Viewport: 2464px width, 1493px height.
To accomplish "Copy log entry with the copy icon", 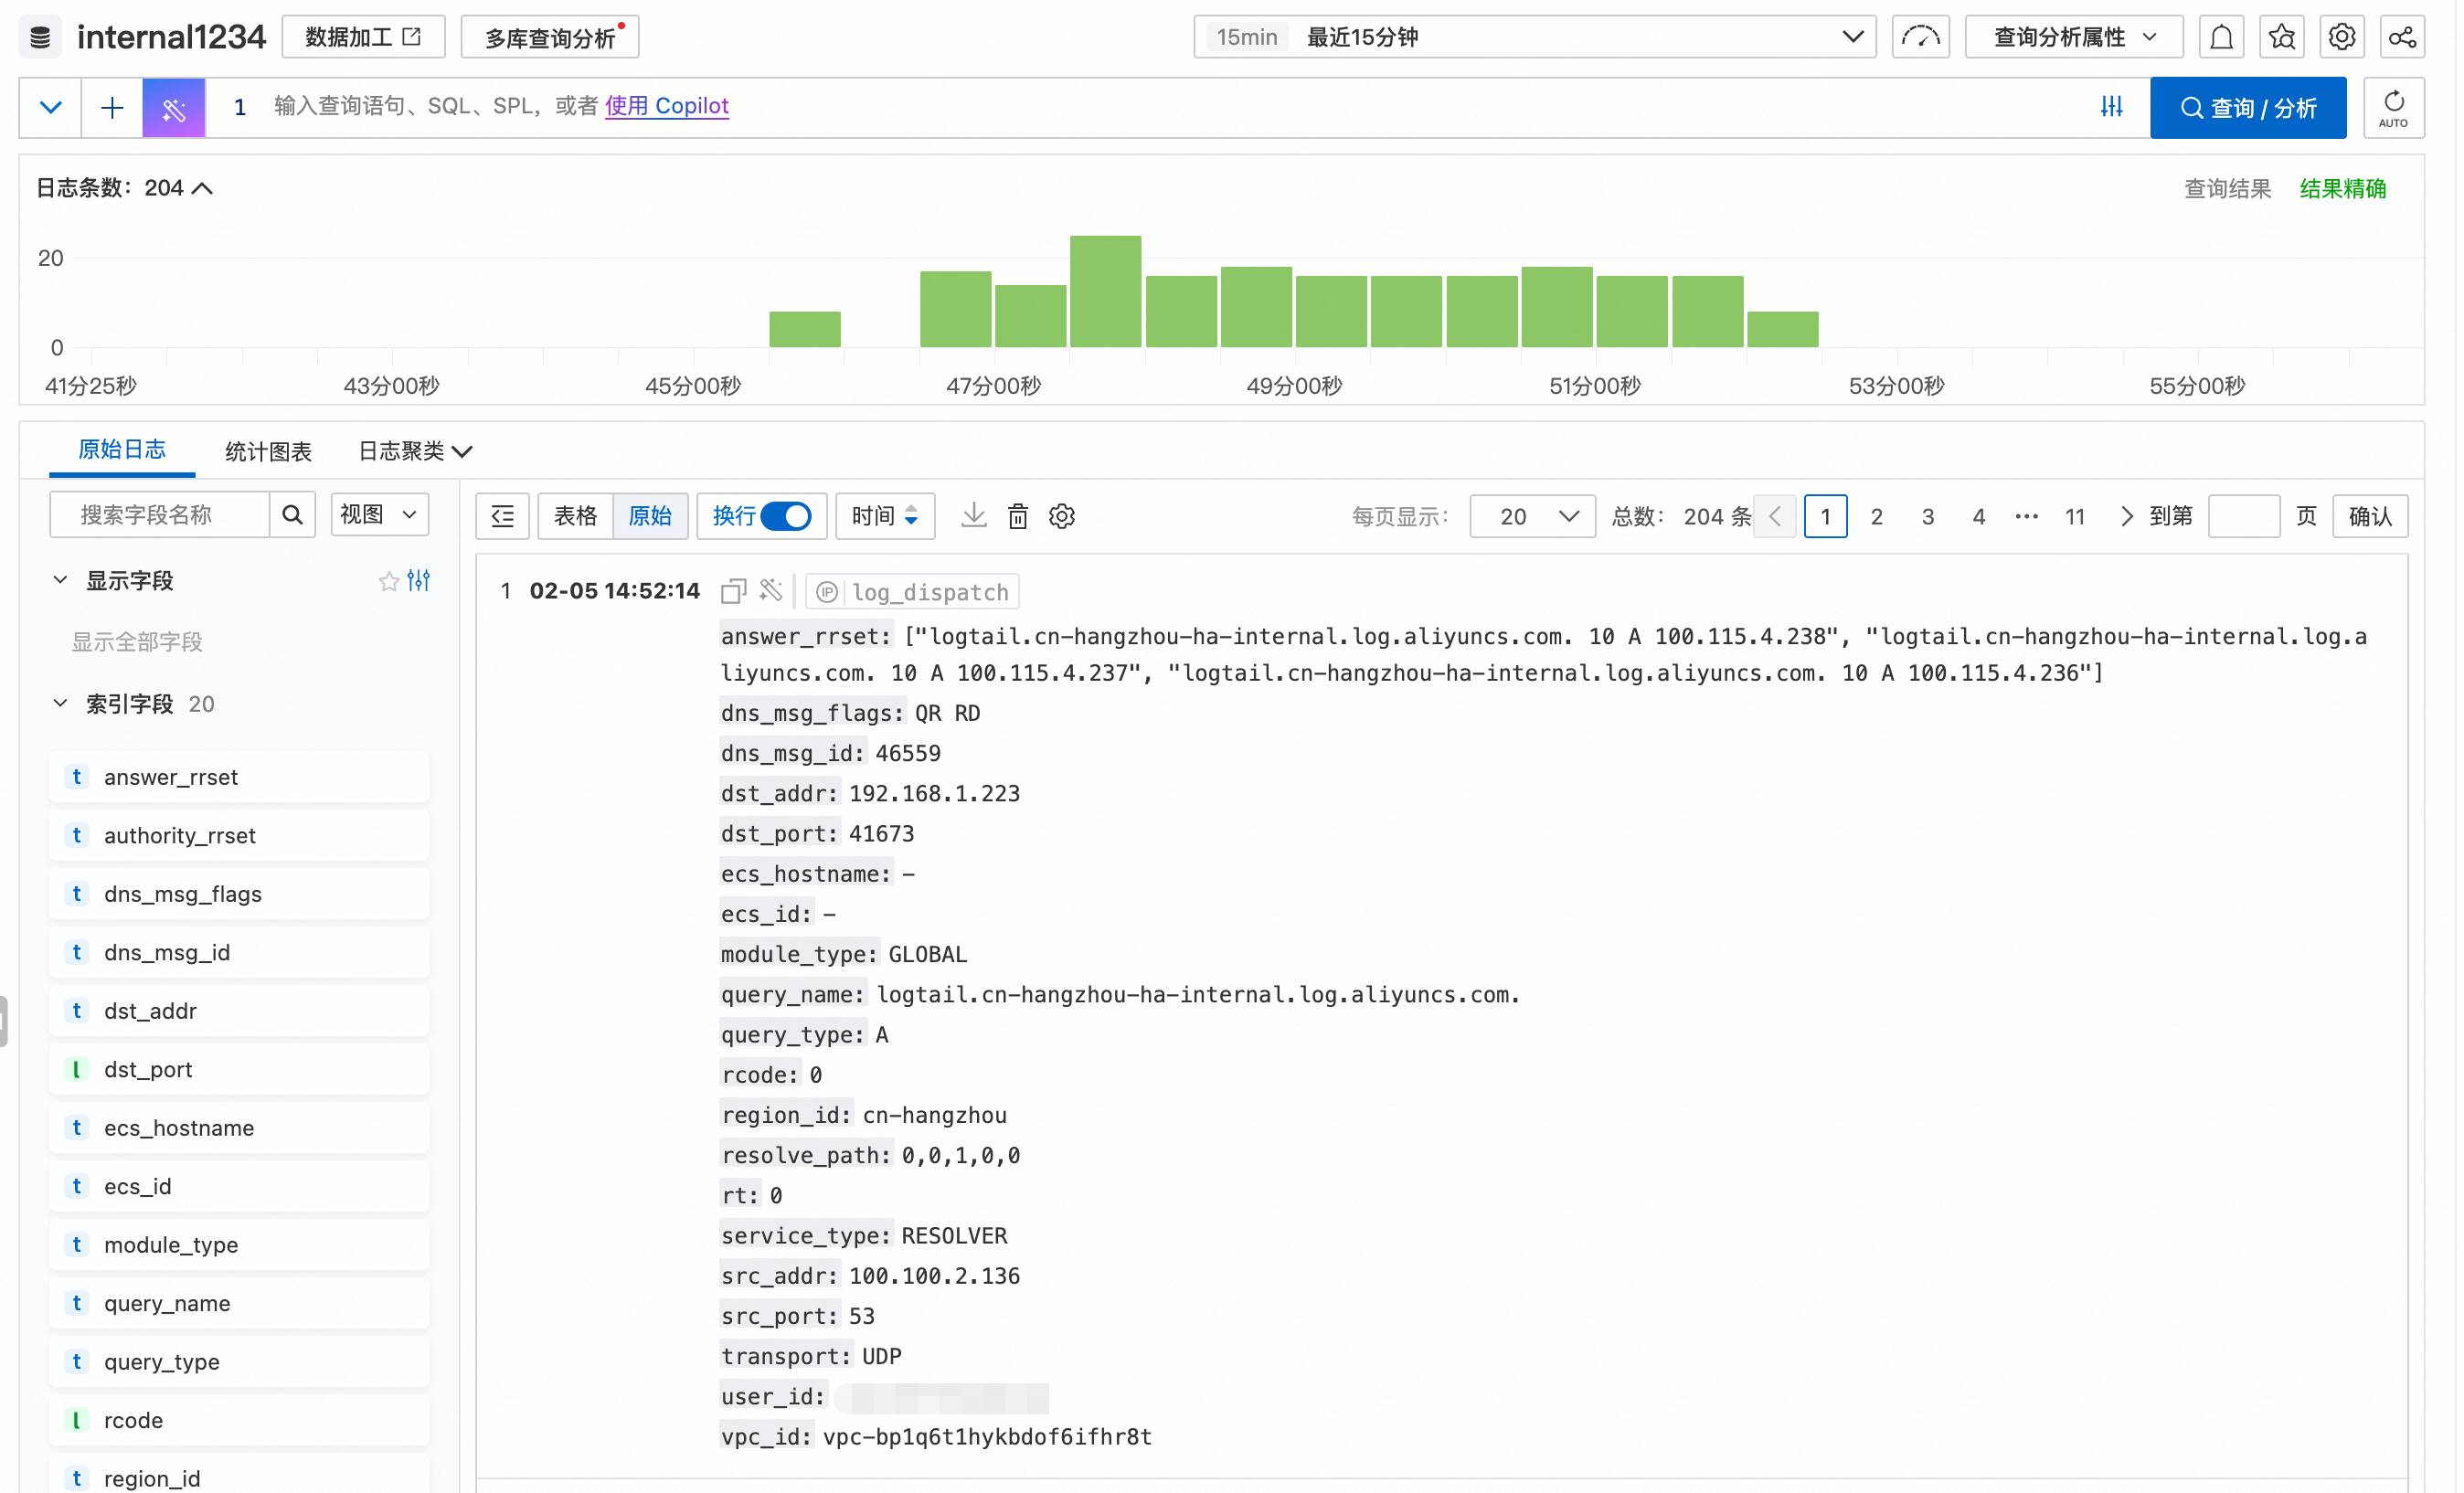I will [733, 591].
